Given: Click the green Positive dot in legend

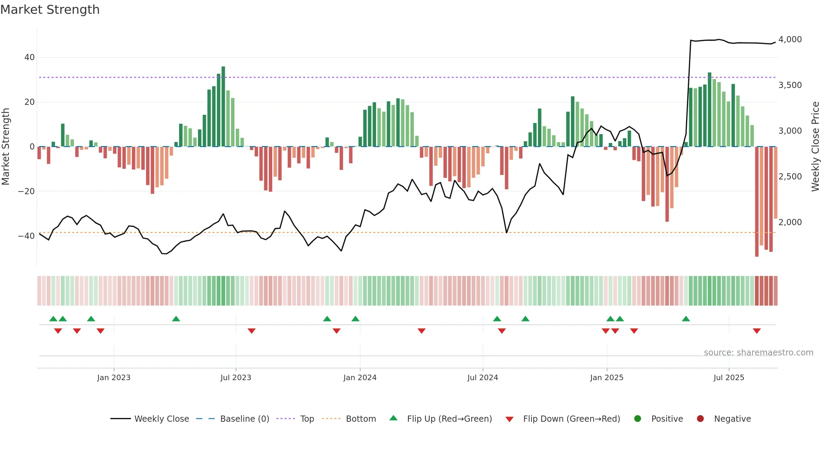Looking at the screenshot, I should (638, 419).
